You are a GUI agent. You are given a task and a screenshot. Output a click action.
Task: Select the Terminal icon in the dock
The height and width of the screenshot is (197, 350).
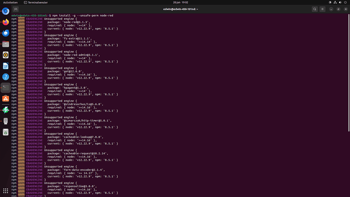[x=5, y=88]
